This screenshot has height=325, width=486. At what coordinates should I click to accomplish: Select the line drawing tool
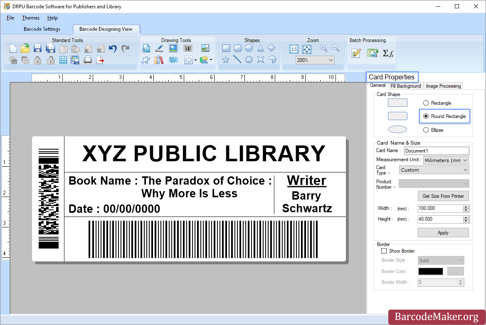click(x=237, y=59)
